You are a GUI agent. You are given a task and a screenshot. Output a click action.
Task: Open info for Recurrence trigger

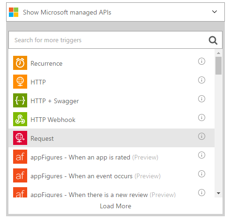pyautogui.click(x=201, y=61)
